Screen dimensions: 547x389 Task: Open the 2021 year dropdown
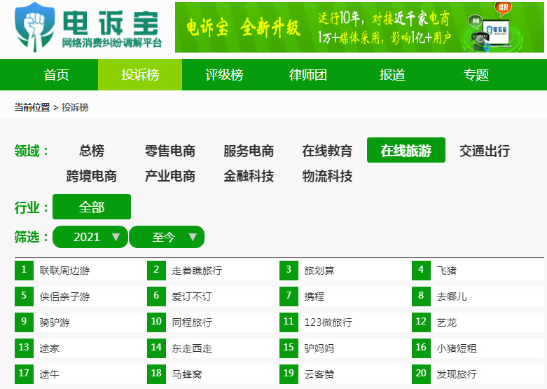[90, 237]
